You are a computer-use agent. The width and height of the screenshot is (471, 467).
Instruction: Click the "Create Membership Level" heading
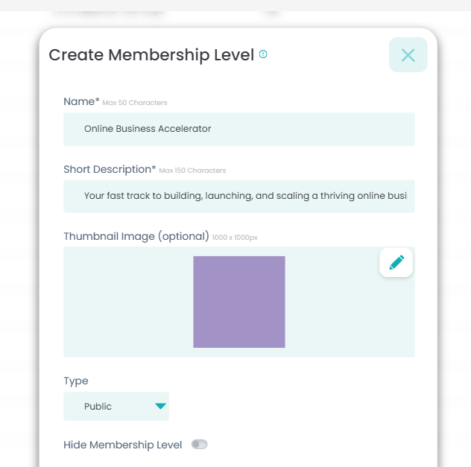click(x=151, y=55)
